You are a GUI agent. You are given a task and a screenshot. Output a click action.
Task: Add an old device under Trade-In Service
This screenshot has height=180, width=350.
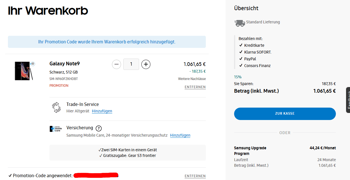click(x=102, y=111)
